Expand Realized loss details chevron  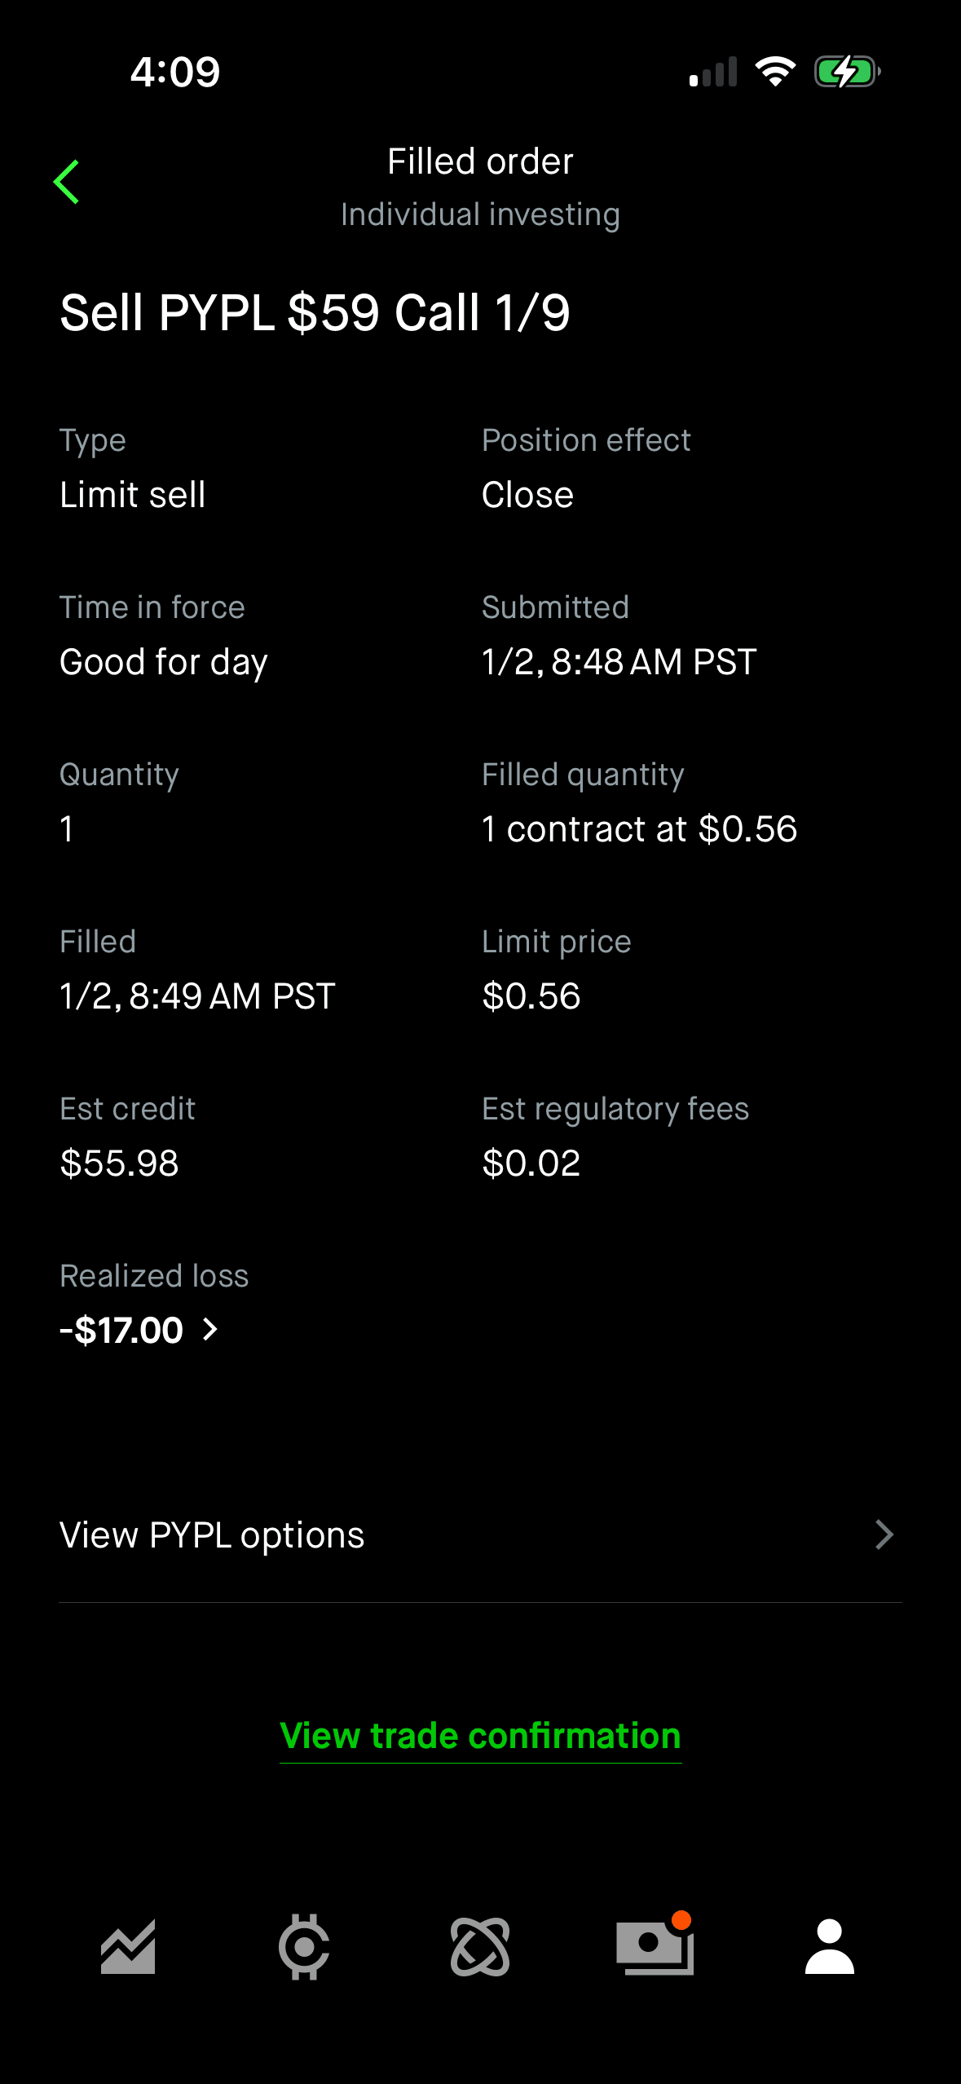pyautogui.click(x=210, y=1330)
